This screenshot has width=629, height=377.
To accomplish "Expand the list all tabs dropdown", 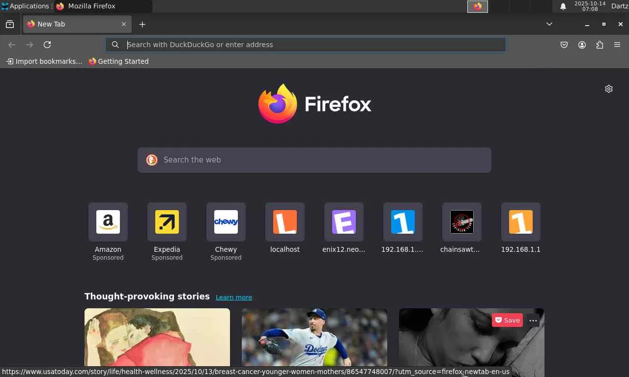I will point(549,24).
